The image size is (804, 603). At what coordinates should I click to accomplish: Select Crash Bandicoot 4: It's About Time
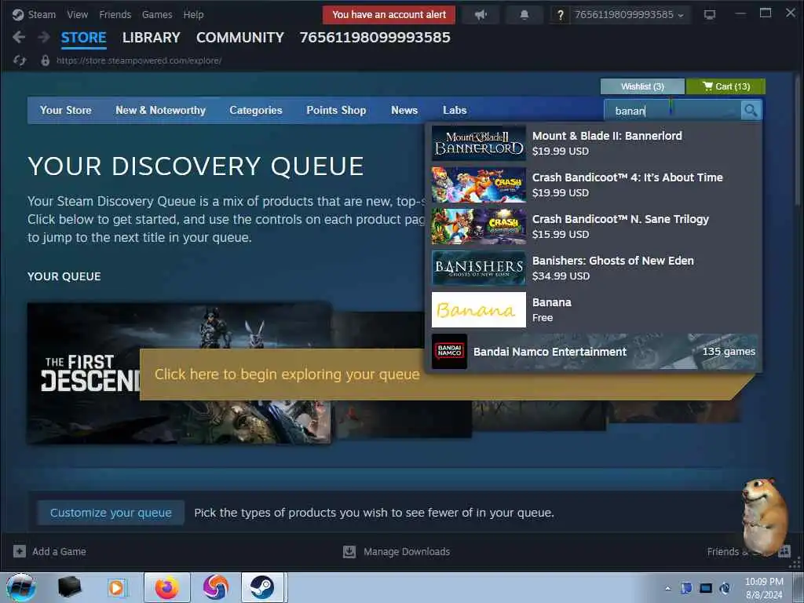(594, 185)
